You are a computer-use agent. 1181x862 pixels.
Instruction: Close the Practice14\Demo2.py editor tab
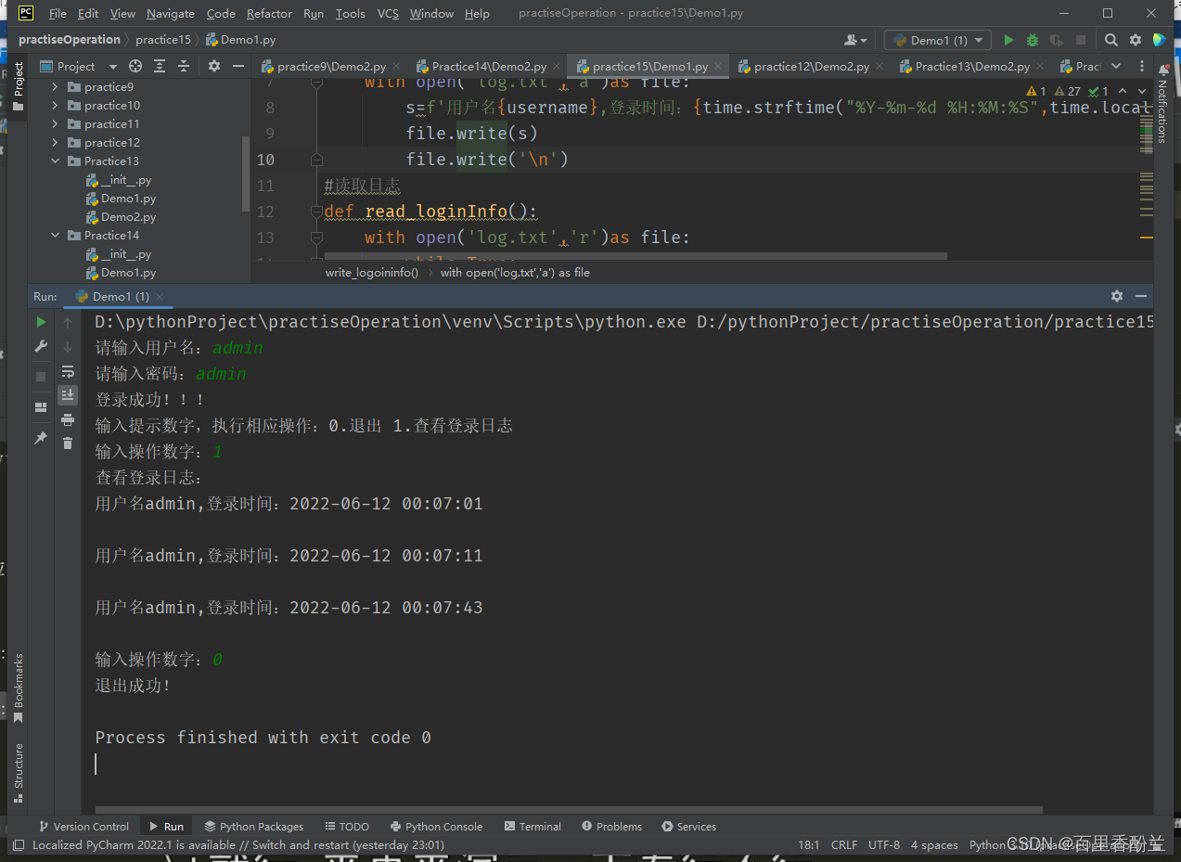(557, 67)
